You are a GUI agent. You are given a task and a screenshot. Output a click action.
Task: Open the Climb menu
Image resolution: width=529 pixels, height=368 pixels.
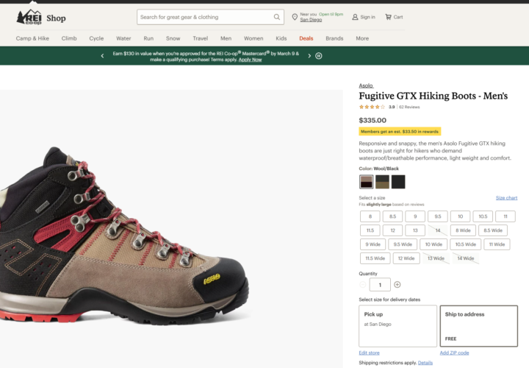pos(69,38)
